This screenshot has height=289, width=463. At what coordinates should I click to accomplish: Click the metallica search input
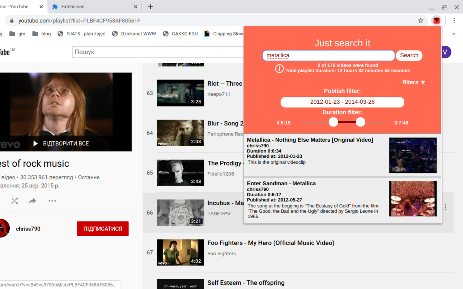(x=328, y=55)
